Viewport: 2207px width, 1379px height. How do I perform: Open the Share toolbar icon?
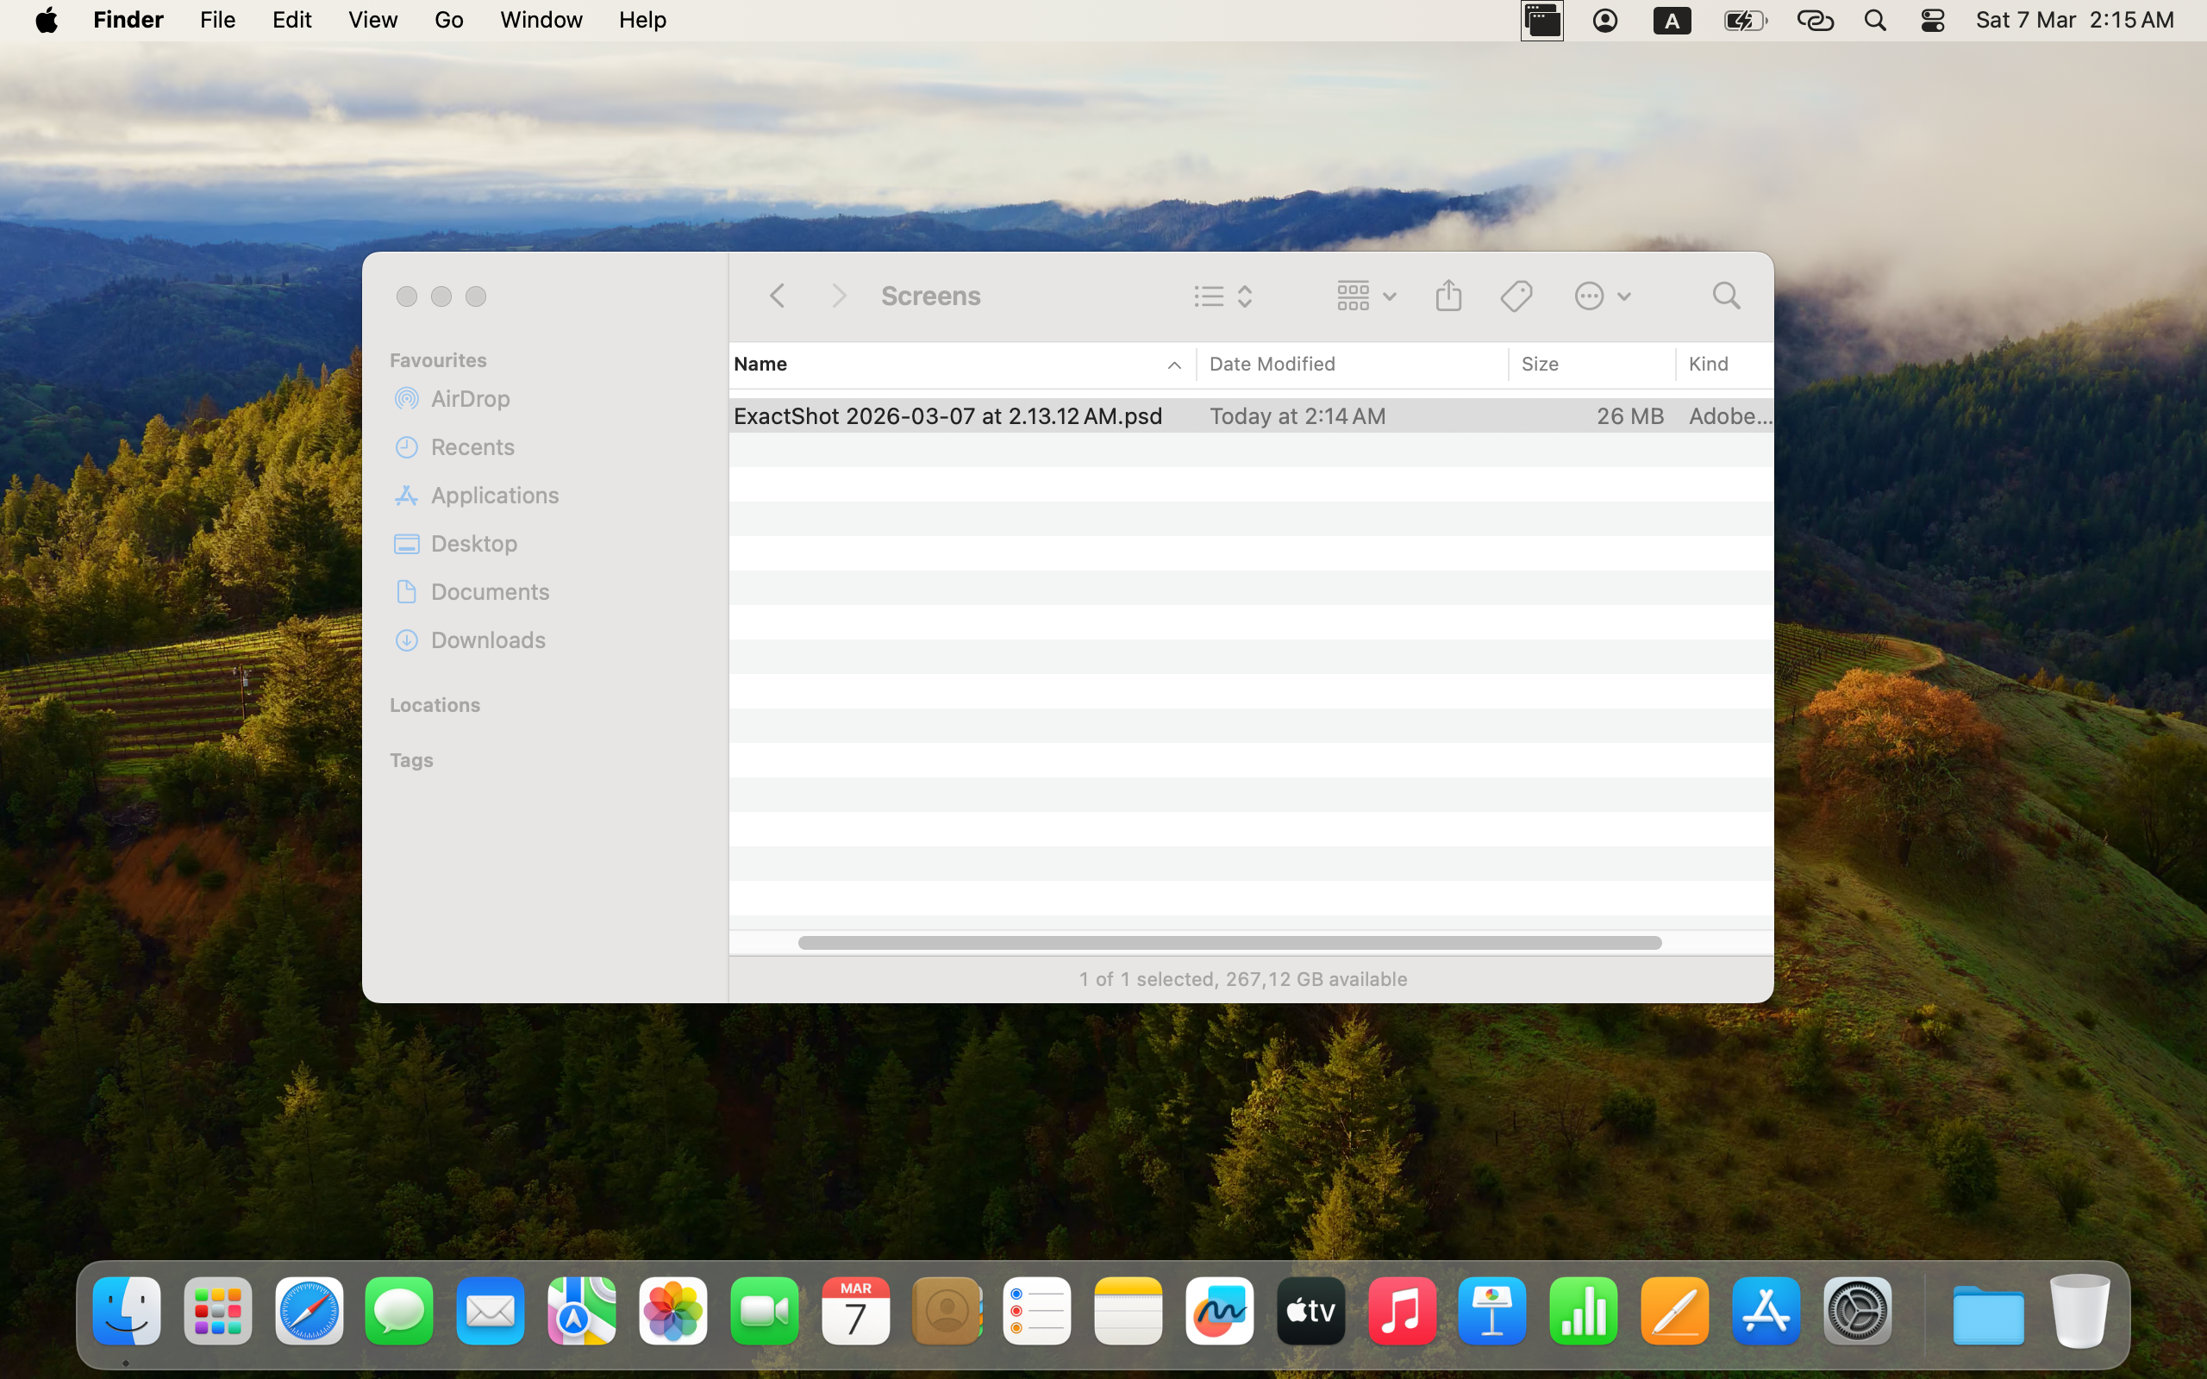[x=1448, y=296]
